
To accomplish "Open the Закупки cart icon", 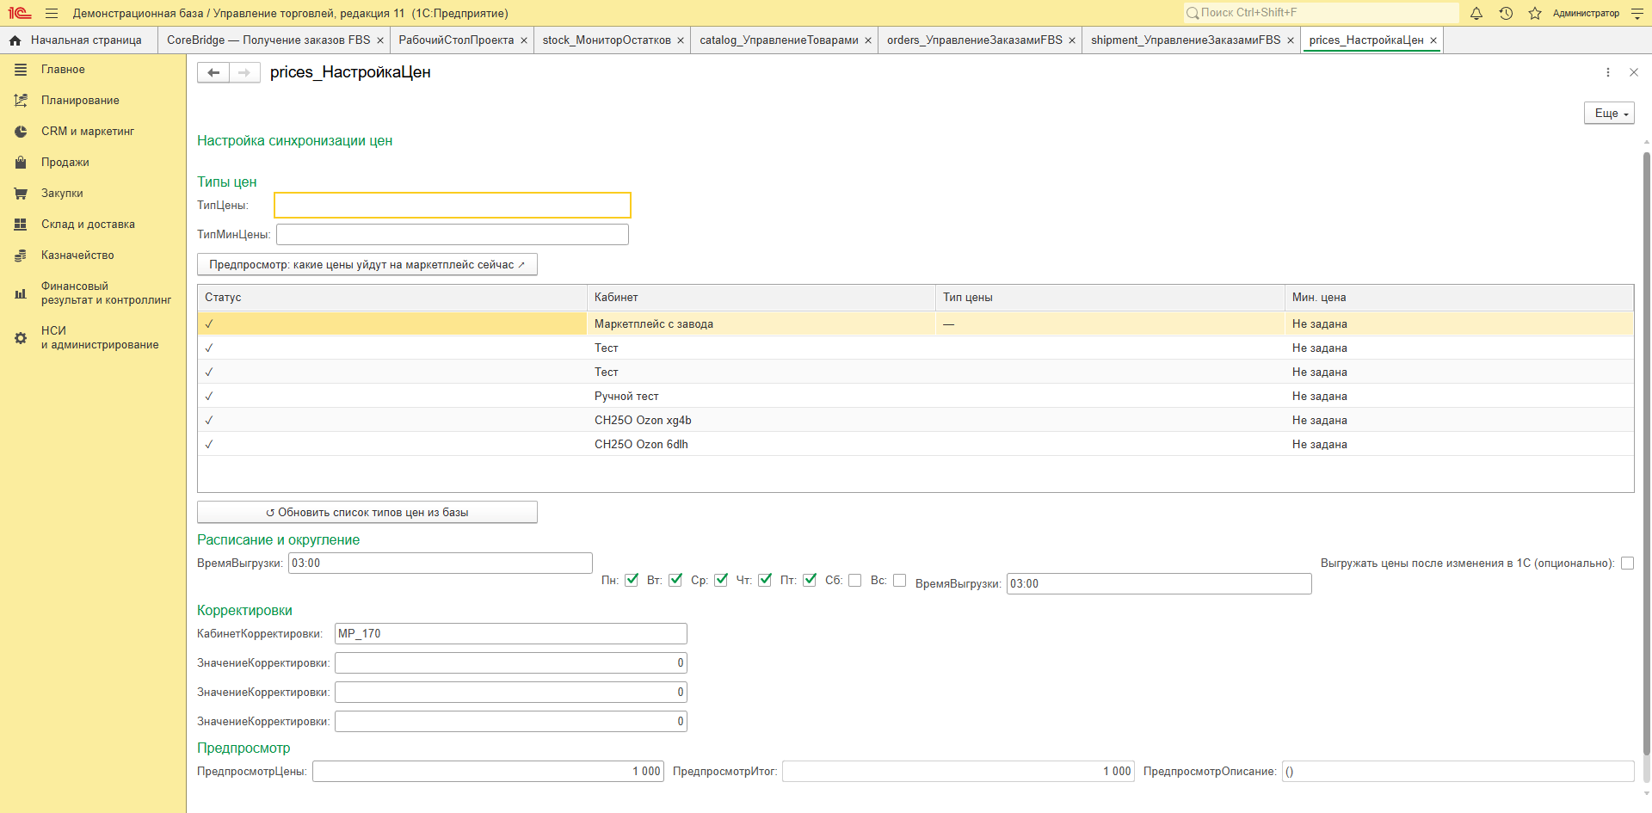I will pos(21,193).
